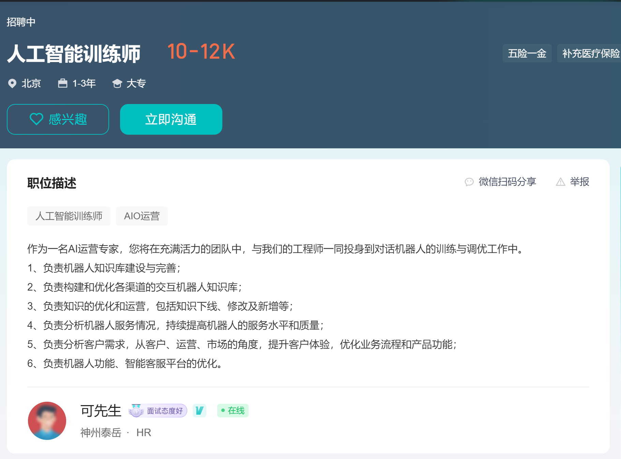Open the 微信扫码分享 share option
This screenshot has width=621, height=459.
(507, 182)
